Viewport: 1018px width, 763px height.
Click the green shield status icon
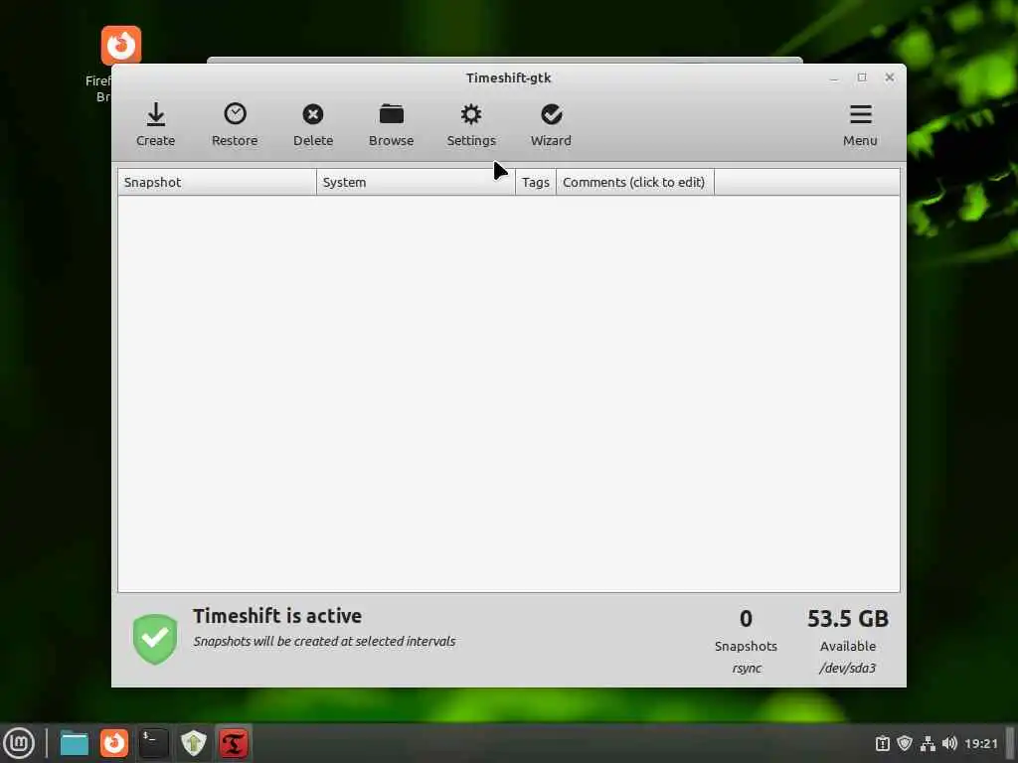pyautogui.click(x=155, y=639)
